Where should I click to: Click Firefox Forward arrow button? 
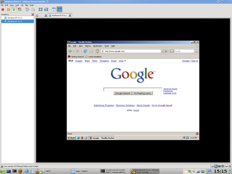click(78, 51)
